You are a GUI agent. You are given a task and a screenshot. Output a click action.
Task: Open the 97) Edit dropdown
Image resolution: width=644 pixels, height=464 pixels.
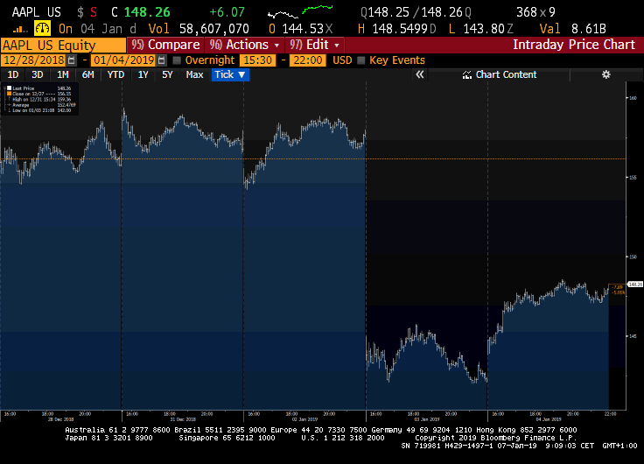[x=315, y=45]
